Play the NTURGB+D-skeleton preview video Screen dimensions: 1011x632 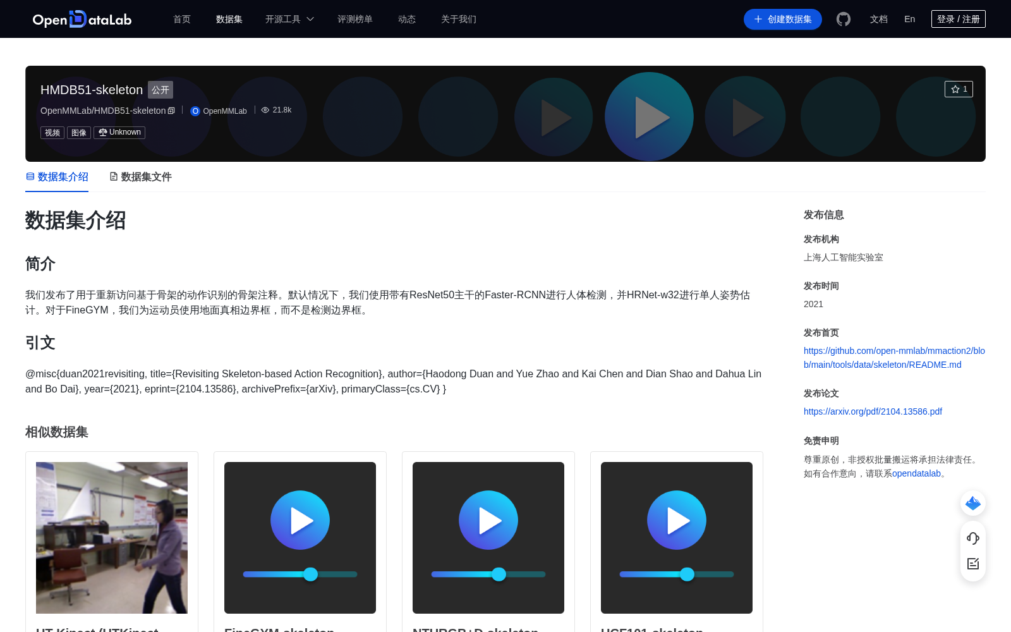pyautogui.click(x=488, y=520)
